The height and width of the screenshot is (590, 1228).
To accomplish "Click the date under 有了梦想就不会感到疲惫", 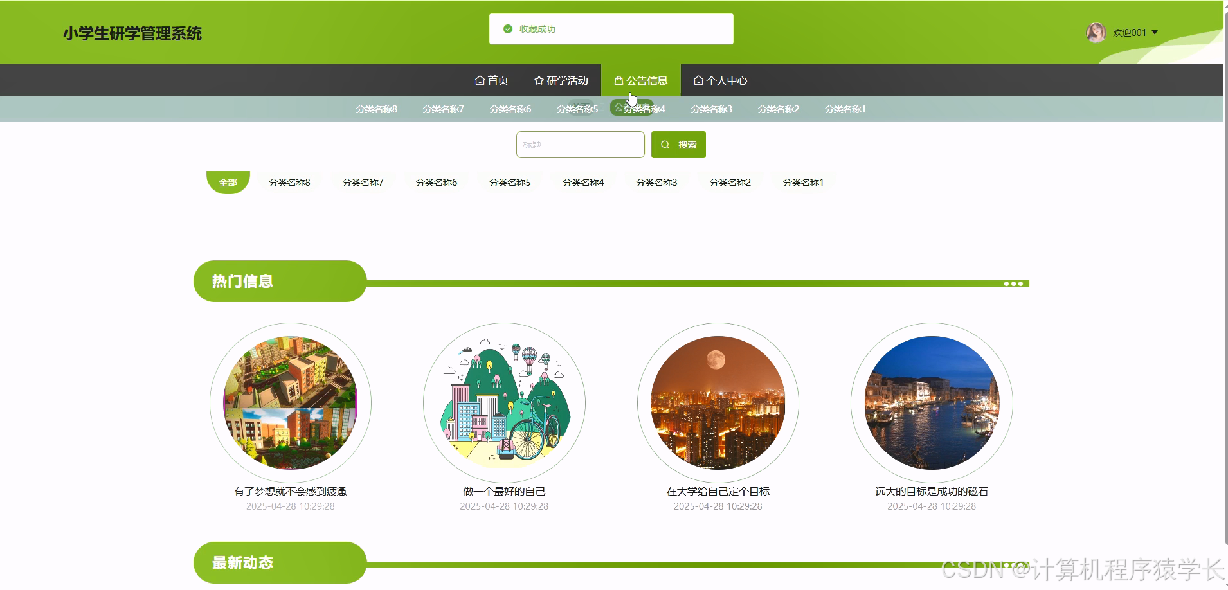I will pos(291,506).
